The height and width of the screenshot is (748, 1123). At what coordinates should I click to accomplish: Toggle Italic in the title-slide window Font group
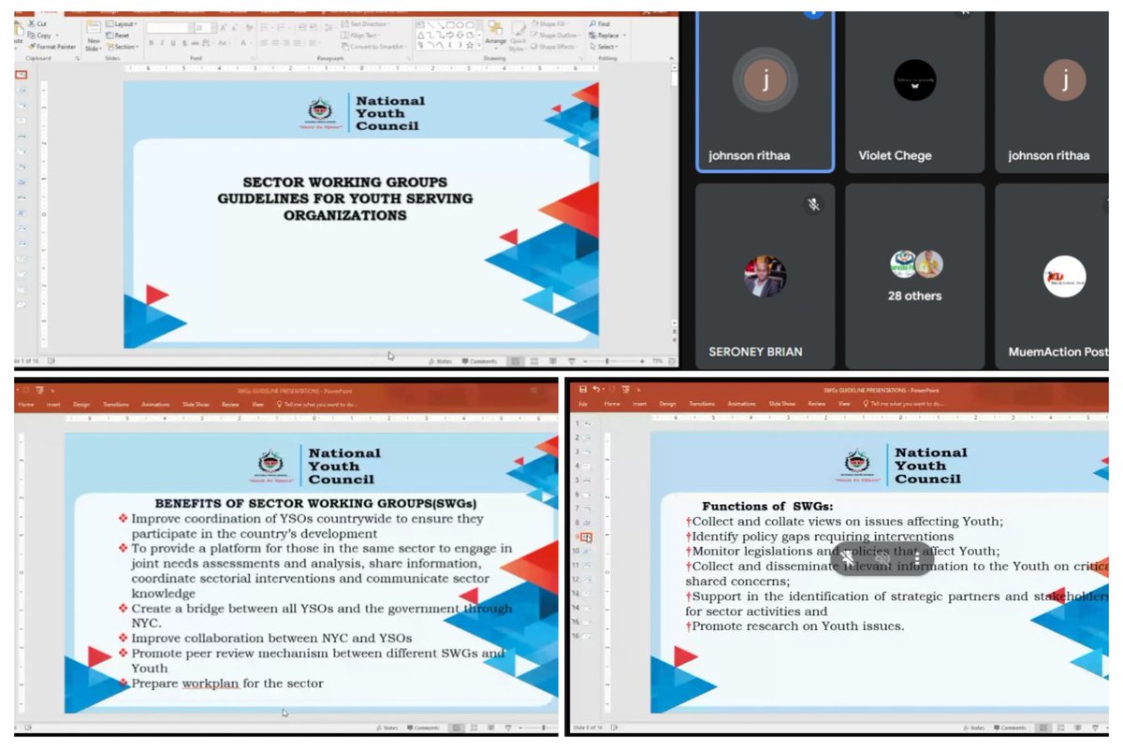click(161, 43)
